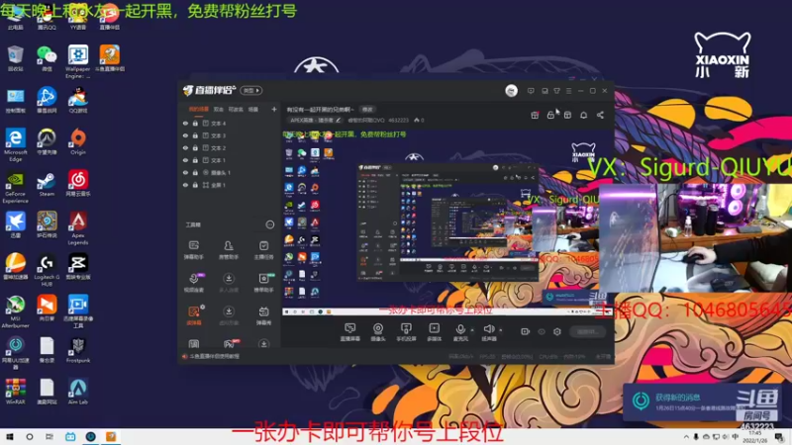The height and width of the screenshot is (445, 792).
Task: Add multimedia source (多媒体)
Action: (x=434, y=332)
